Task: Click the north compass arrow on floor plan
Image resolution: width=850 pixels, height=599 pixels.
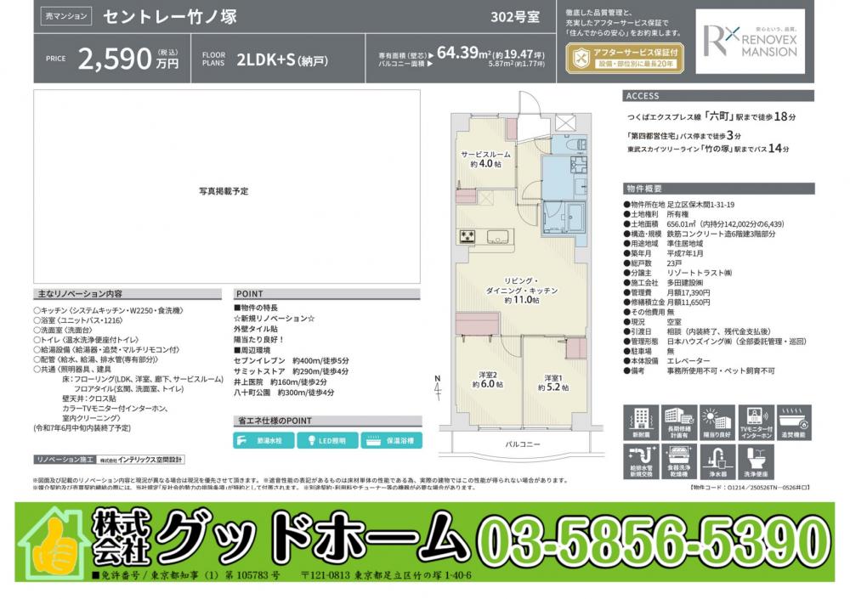Action: [x=438, y=387]
